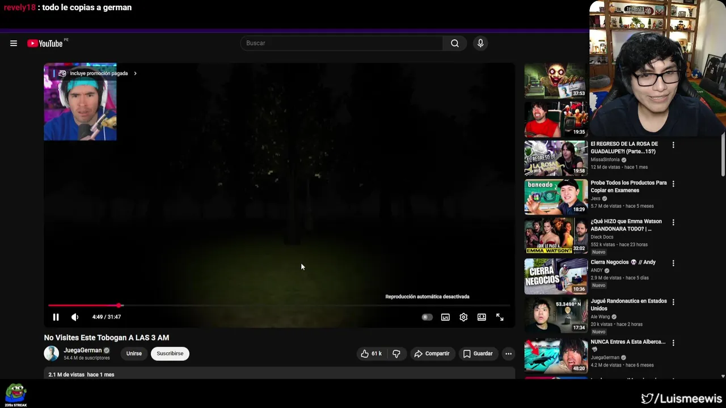
Task: Toggle subtitles with the captions icon
Action: pos(445,317)
